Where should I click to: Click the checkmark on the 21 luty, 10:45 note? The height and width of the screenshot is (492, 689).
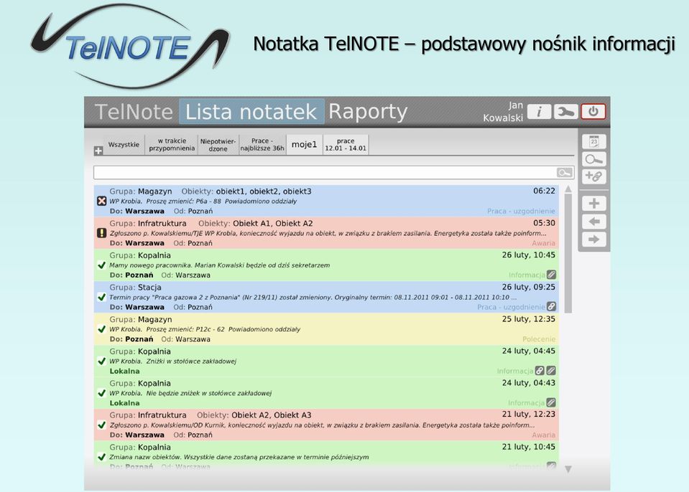(x=101, y=457)
